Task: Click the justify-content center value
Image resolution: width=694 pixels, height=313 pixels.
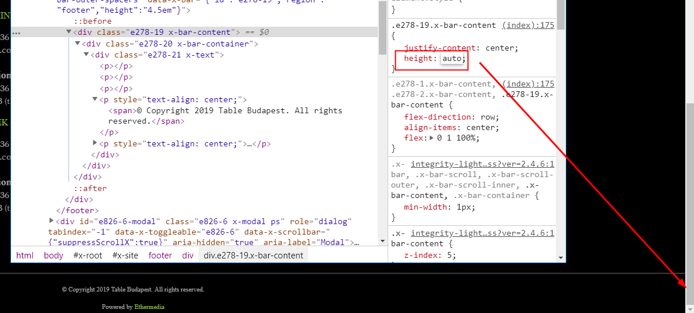Action: (501, 48)
